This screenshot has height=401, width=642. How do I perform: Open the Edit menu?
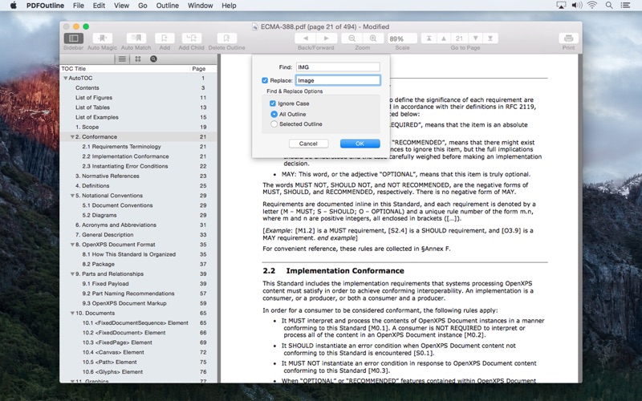(x=99, y=6)
